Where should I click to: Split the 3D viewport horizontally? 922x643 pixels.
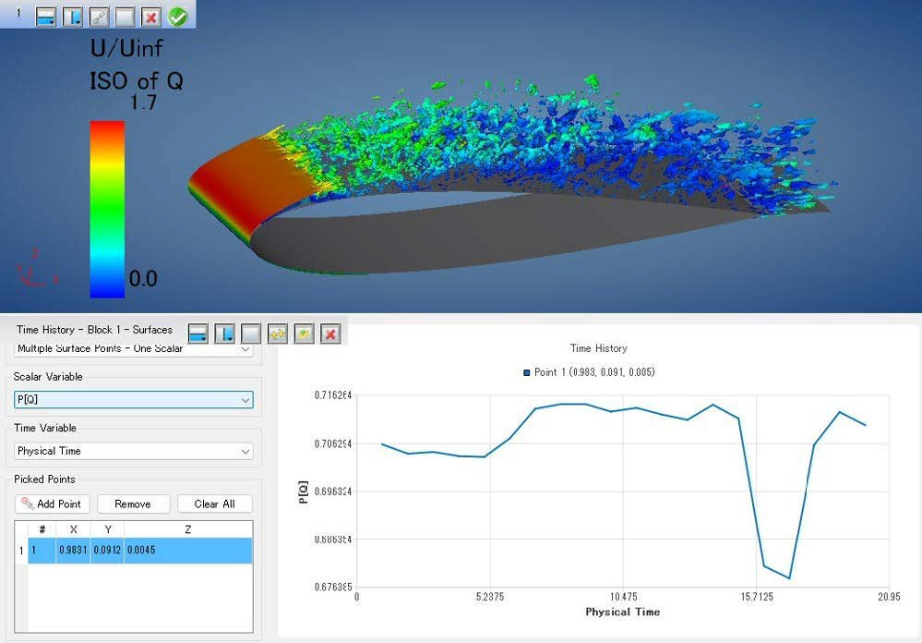pos(46,17)
